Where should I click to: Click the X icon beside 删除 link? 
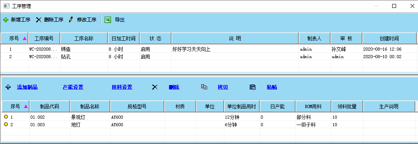[155, 87]
